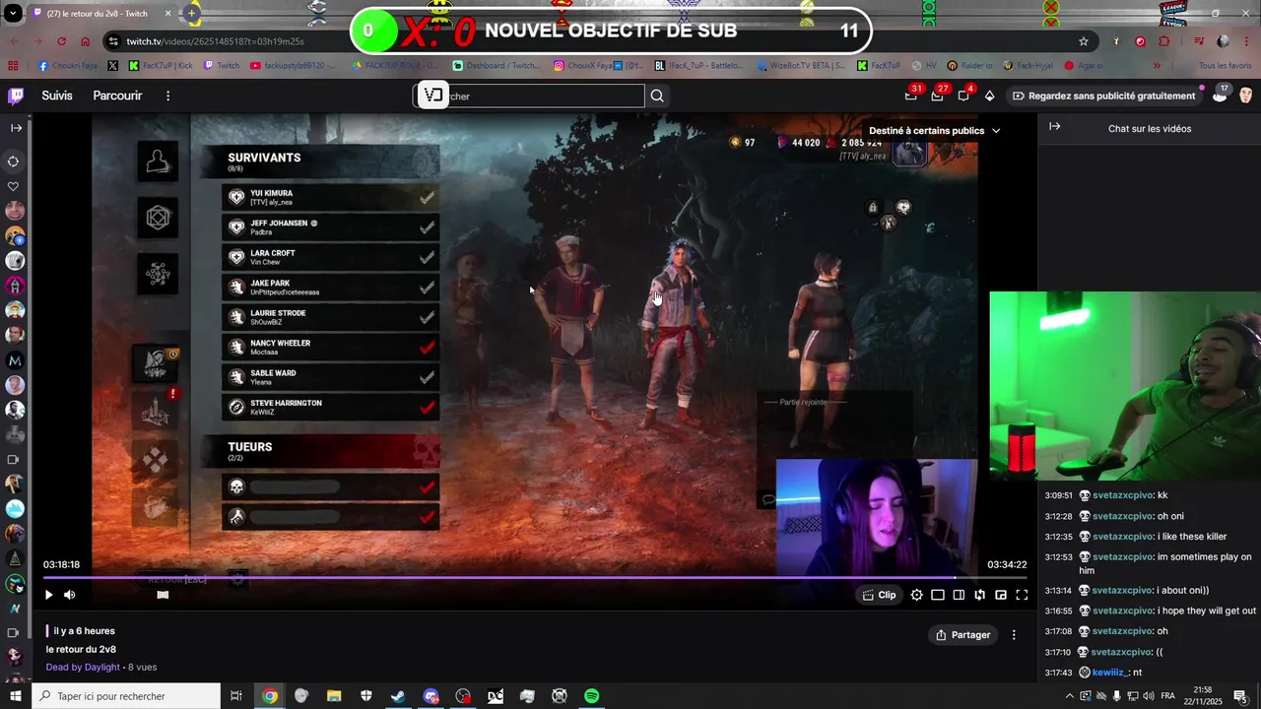The height and width of the screenshot is (709, 1261).
Task: Expand Destiné à certains publics dropdown
Action: point(934,130)
